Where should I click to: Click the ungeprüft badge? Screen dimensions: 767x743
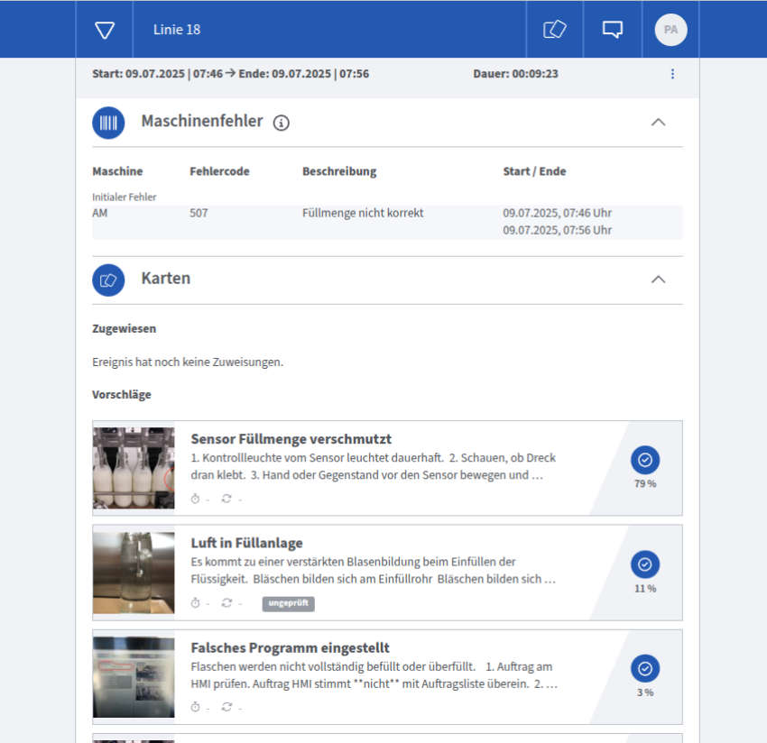pyautogui.click(x=288, y=603)
